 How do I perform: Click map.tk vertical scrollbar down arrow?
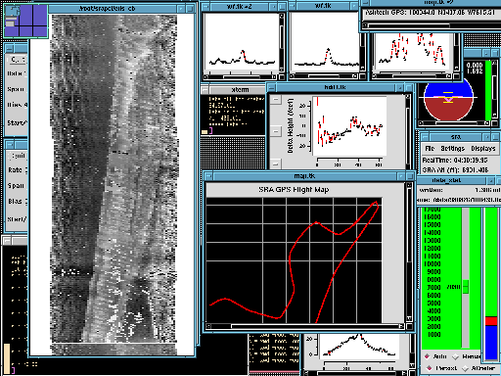point(409,319)
